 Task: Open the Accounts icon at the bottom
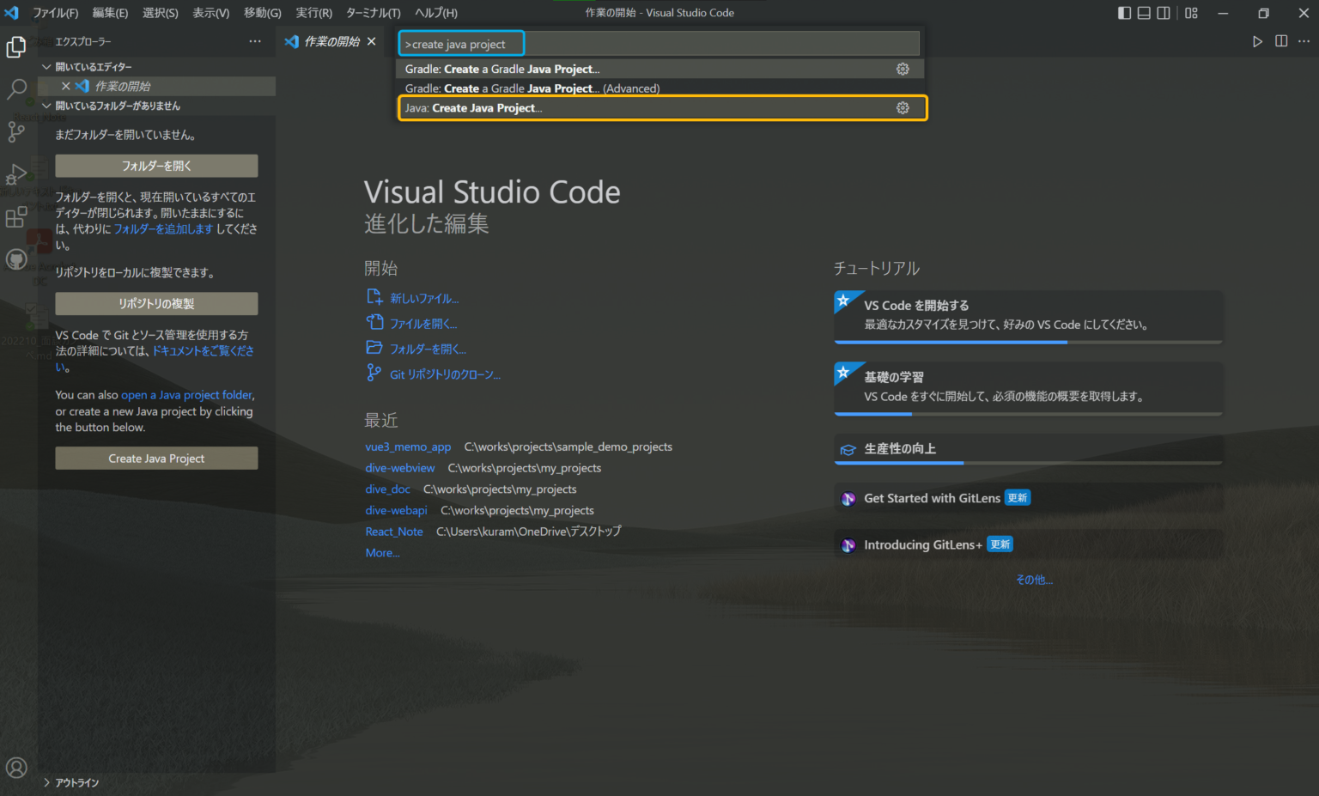point(16,768)
